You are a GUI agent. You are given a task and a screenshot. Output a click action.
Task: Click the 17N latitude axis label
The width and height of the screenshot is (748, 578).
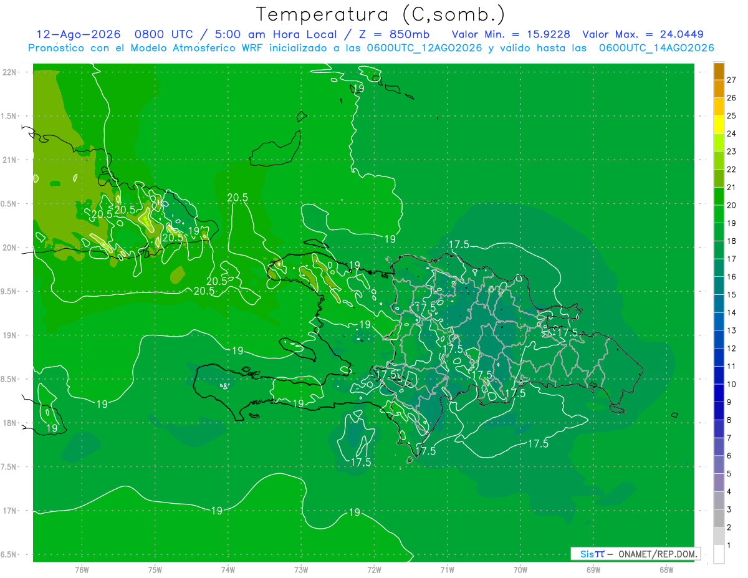(9, 511)
